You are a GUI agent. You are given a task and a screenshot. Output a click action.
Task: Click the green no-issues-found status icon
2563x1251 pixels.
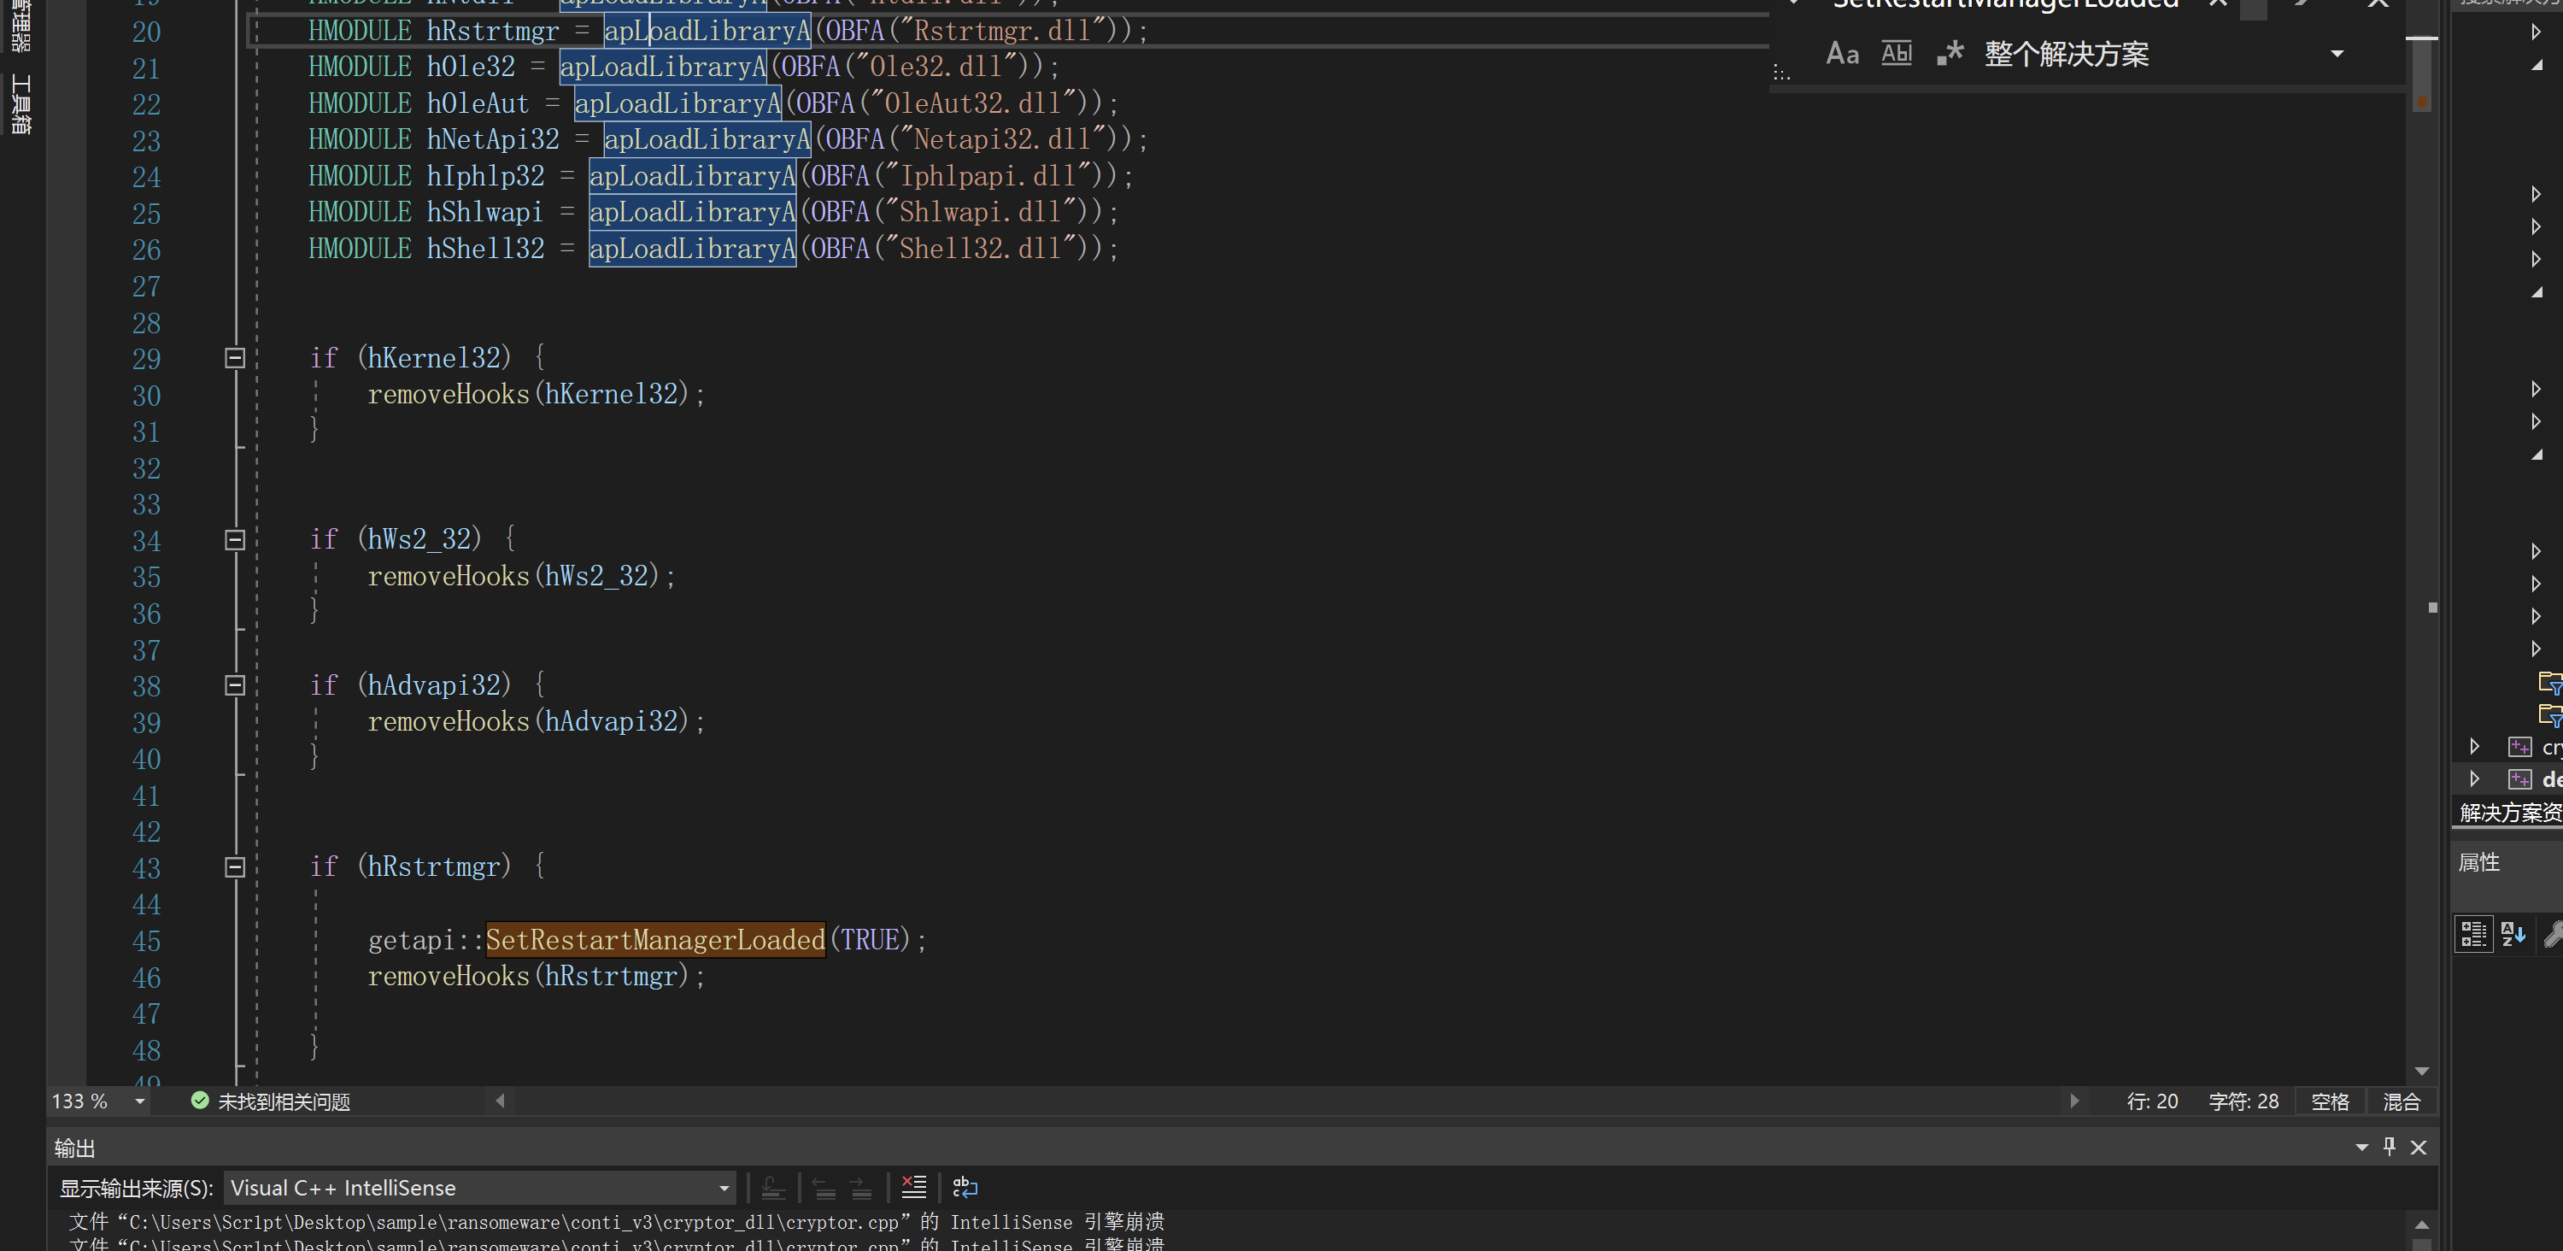point(200,1101)
